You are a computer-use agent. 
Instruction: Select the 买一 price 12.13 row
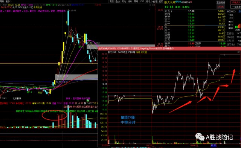[x=195, y=27]
